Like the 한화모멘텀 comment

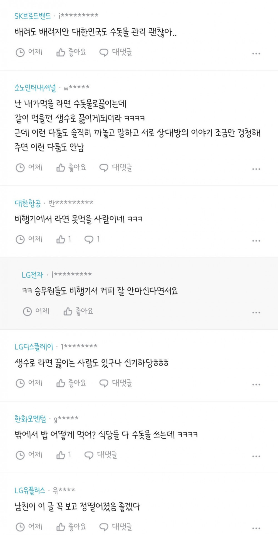(x=64, y=455)
